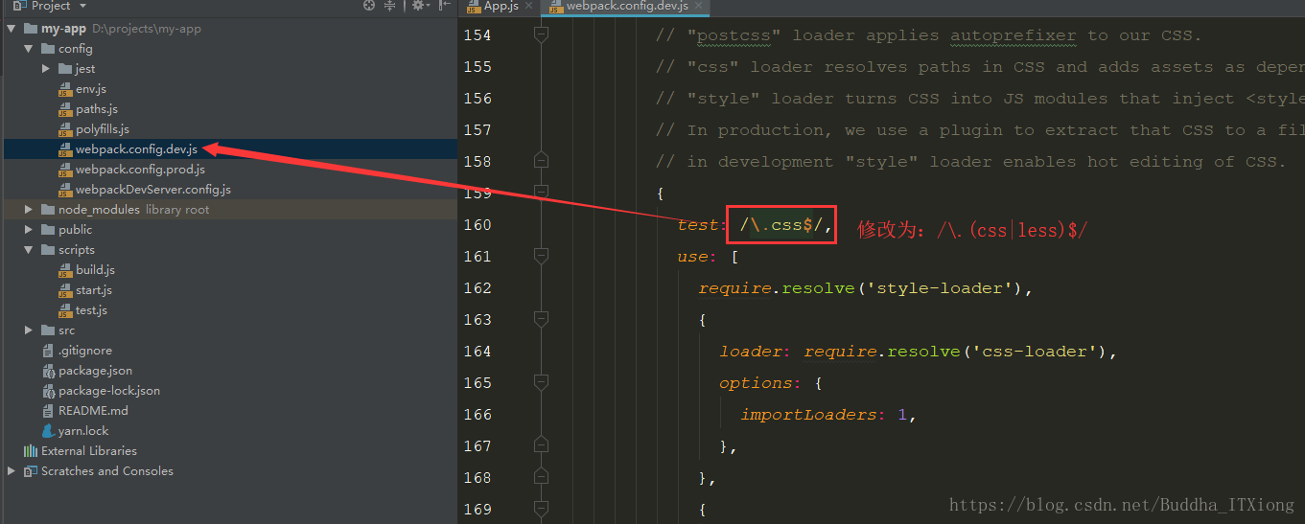Click the yarn.lock file icon
This screenshot has width=1305, height=524.
pos(48,431)
